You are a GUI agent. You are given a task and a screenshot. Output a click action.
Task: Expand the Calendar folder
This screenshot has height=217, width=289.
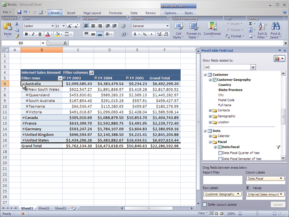point(210,136)
